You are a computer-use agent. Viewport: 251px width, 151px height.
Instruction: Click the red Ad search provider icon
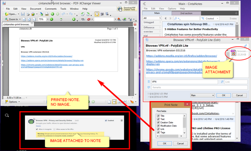click(x=89, y=19)
